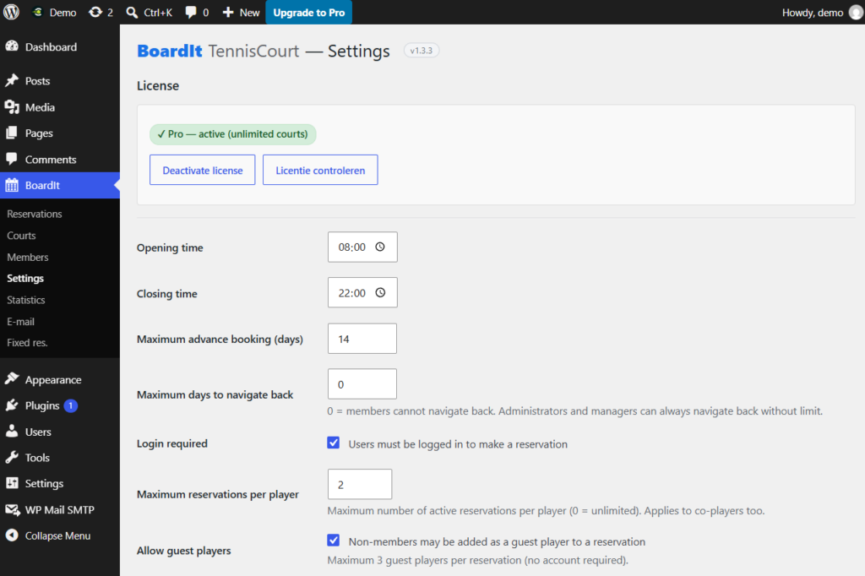
Task: Uncheck the Login required checkbox
Action: [333, 443]
